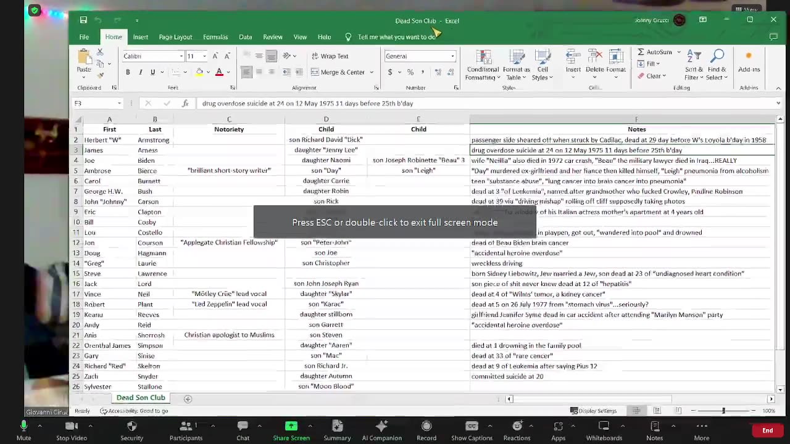This screenshot has width=790, height=444.
Task: Expand the AutoSum dropdown arrow
Action: (x=678, y=52)
